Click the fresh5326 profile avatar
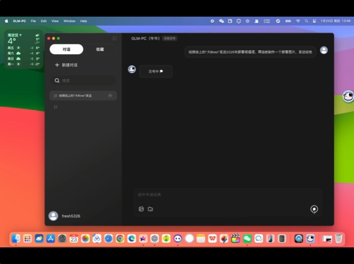This screenshot has width=354, height=264. pos(53,216)
